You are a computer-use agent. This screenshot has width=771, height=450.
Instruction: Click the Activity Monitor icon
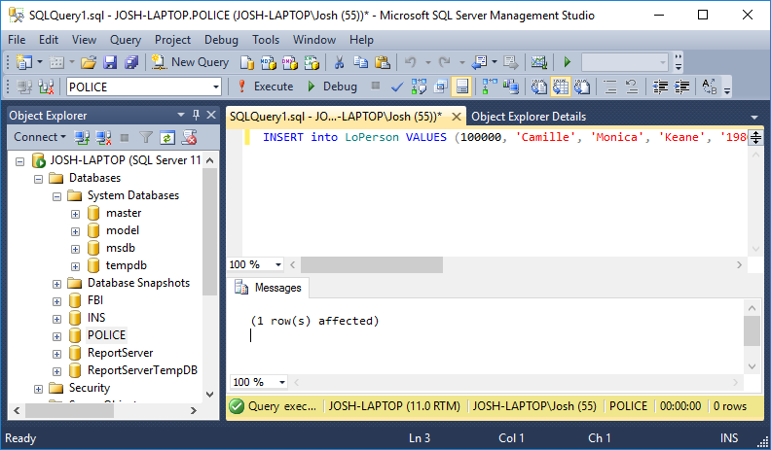coord(539,62)
